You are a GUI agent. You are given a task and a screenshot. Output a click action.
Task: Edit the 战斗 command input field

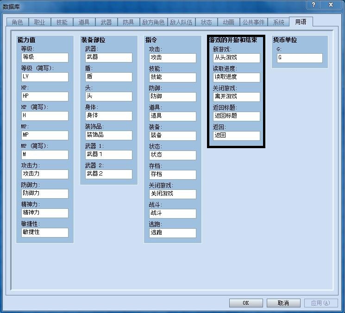tap(172, 213)
